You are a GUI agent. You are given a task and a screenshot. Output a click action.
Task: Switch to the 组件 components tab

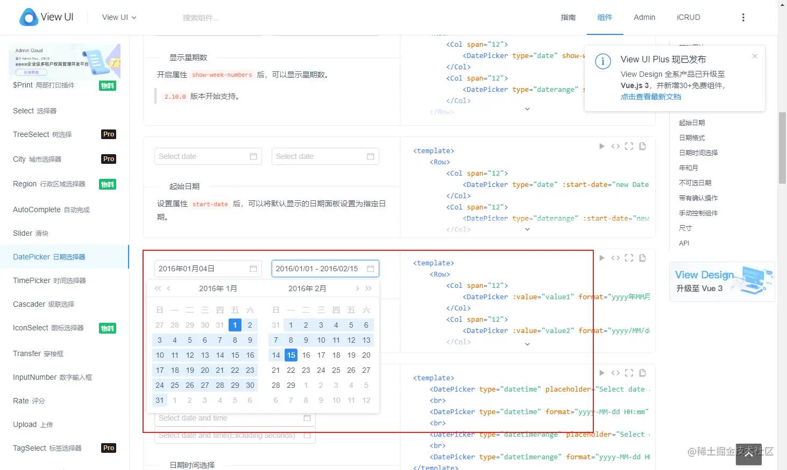click(x=605, y=17)
